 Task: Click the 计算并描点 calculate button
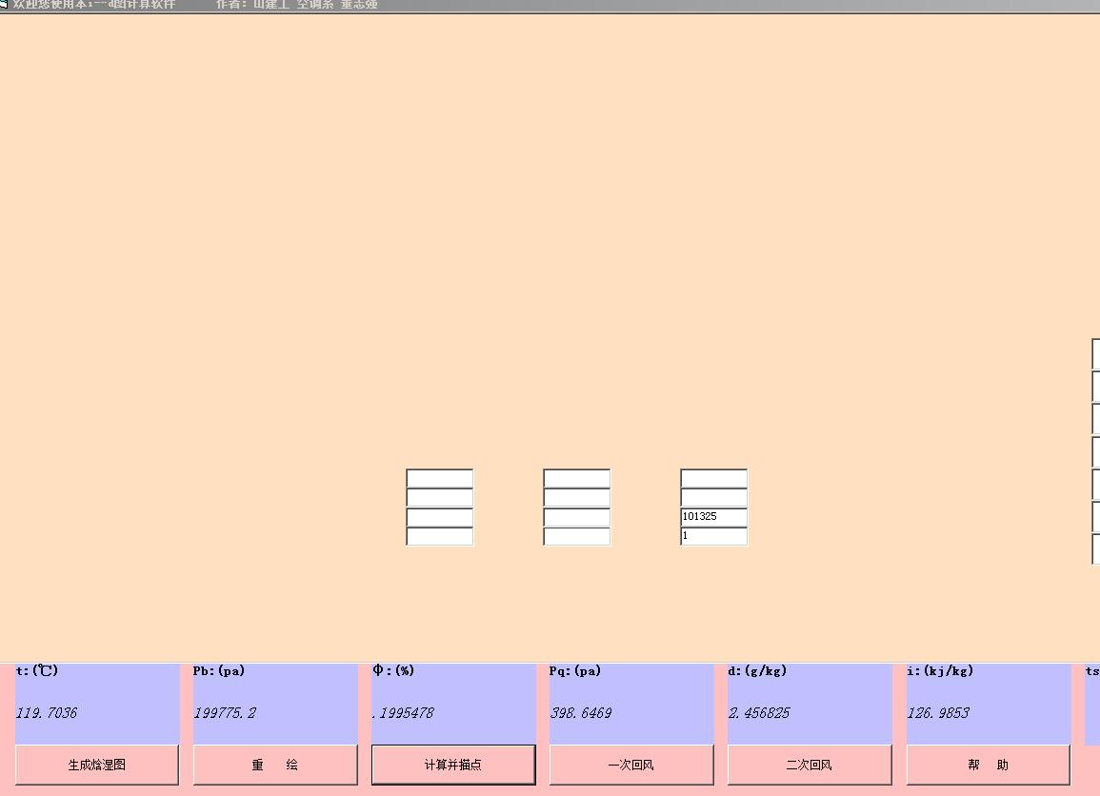452,765
